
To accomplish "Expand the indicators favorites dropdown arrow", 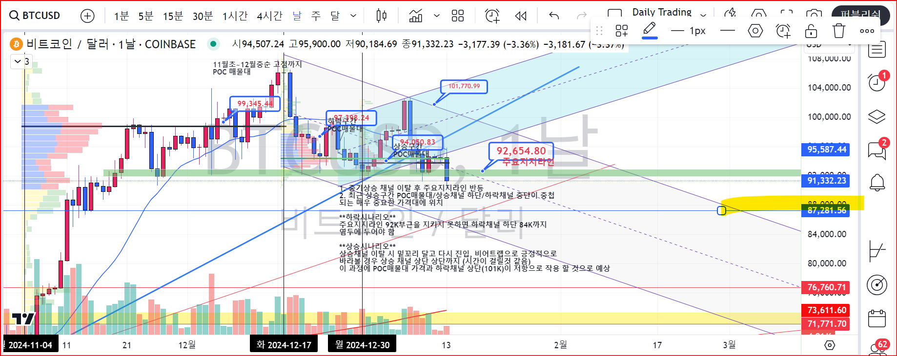I will 437,16.
